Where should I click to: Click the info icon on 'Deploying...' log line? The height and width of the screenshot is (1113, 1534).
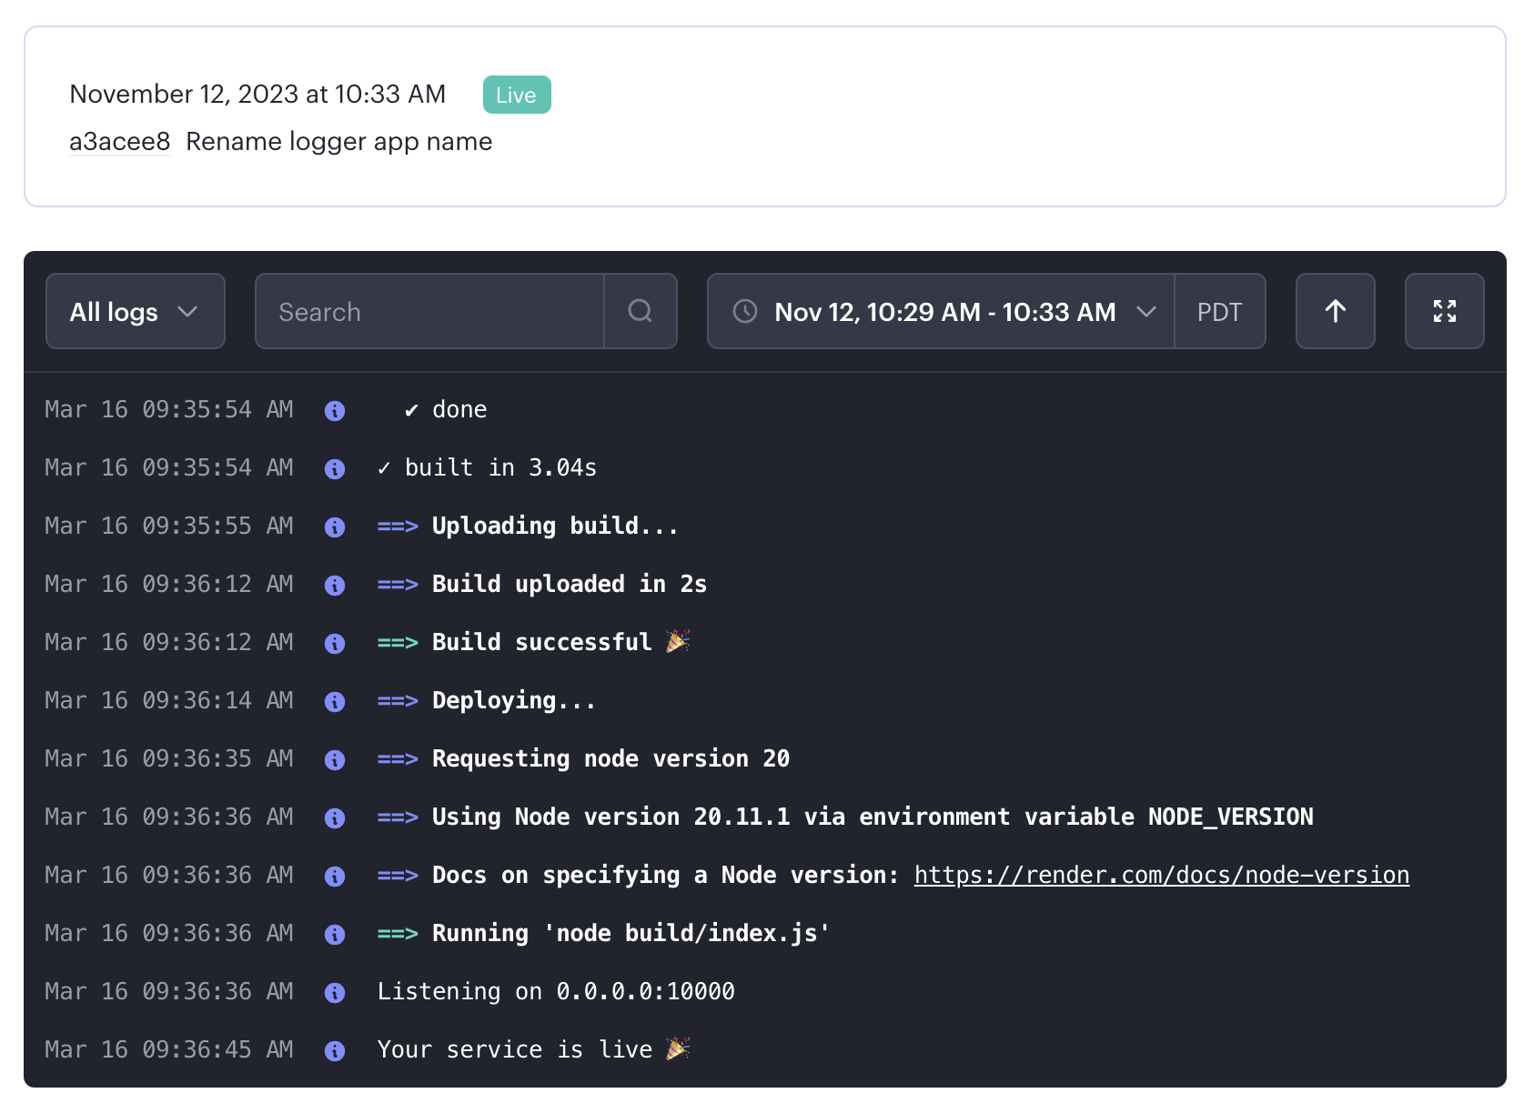[335, 701]
